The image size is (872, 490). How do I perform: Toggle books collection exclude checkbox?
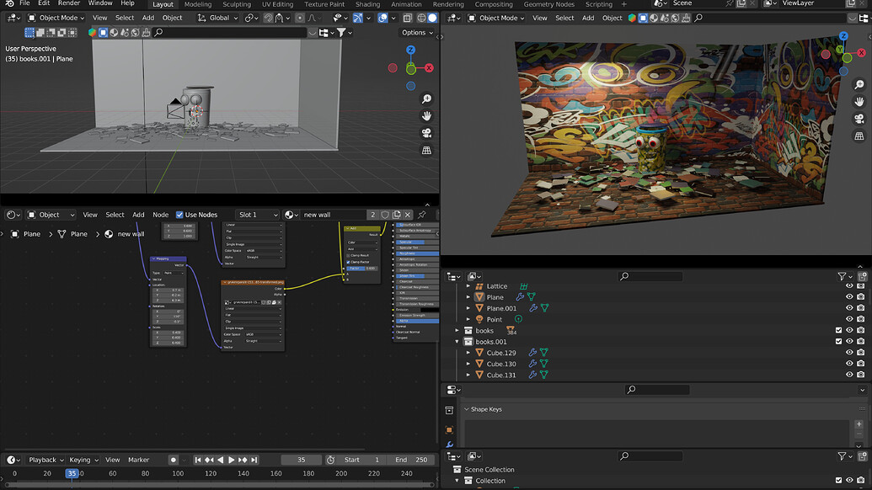838,331
